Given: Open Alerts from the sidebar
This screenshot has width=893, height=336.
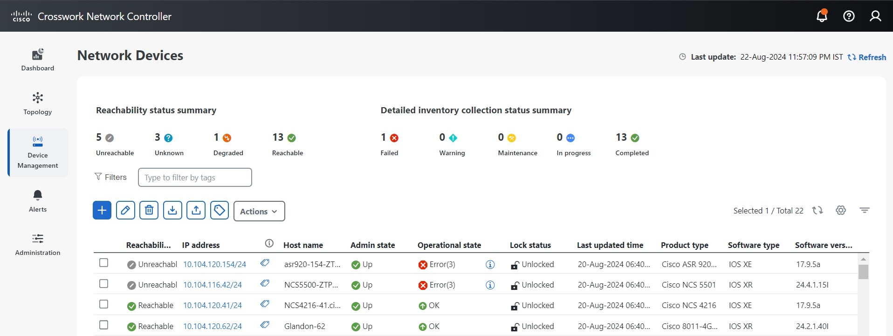Looking at the screenshot, I should pos(38,201).
